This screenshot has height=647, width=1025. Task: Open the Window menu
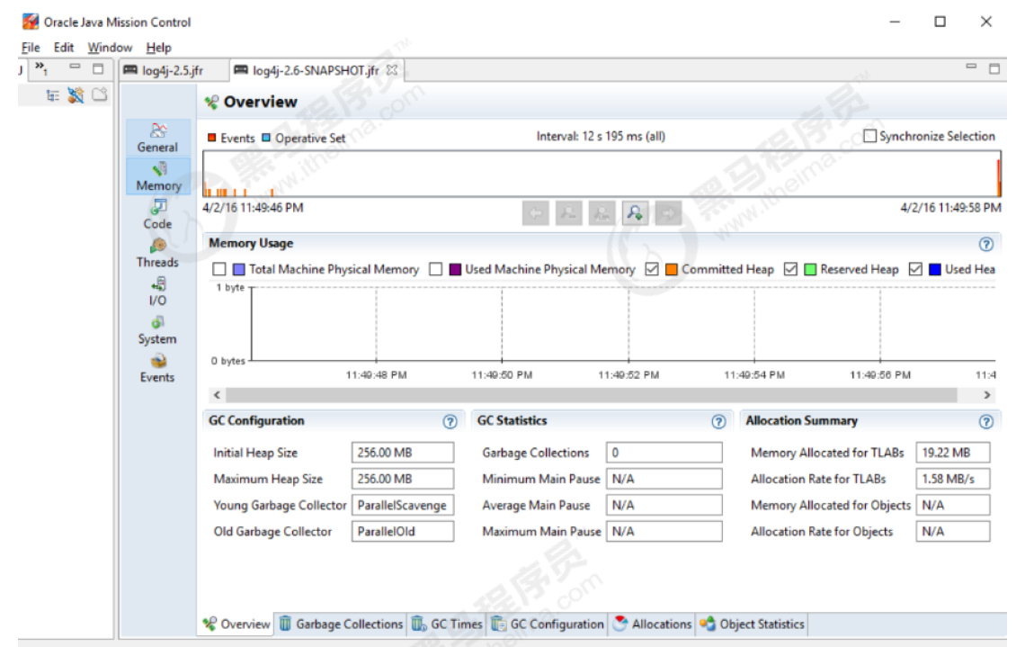pyautogui.click(x=110, y=48)
